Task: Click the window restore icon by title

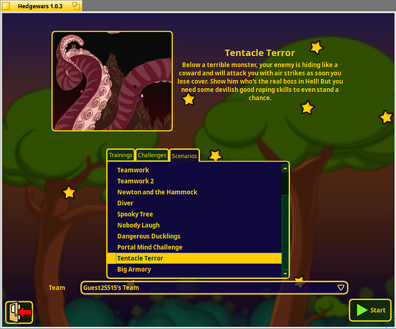Action: pos(76,6)
